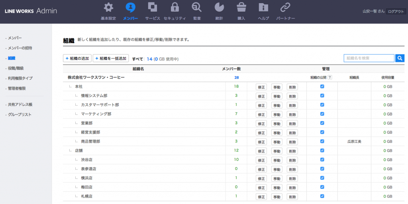The height and width of the screenshot is (204, 408).
Task: Open the 監査 magnifier icon
Action: point(196,8)
